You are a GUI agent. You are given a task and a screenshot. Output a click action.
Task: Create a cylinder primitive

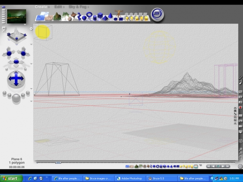pyautogui.click(x=95, y=18)
